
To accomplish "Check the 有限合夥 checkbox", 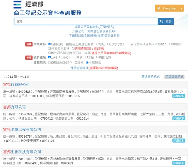I will coord(98,57).
